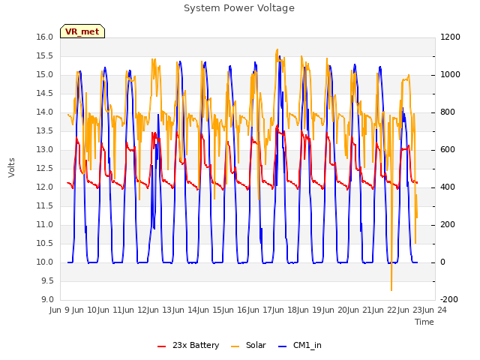
Task: Click the 14.0 left axis value
Action: (45, 112)
